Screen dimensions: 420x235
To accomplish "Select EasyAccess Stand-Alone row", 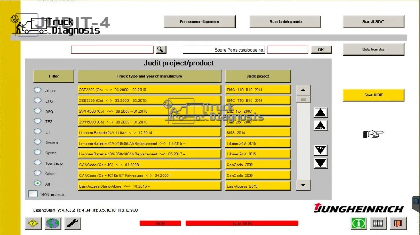I will [150, 186].
